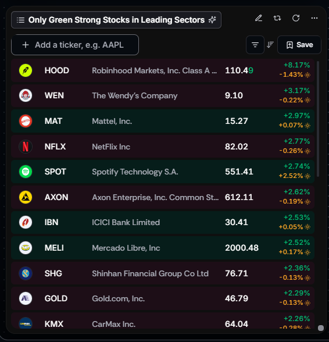Click the sun icon on HOOD row
The width and height of the screenshot is (329, 342).
307,75
